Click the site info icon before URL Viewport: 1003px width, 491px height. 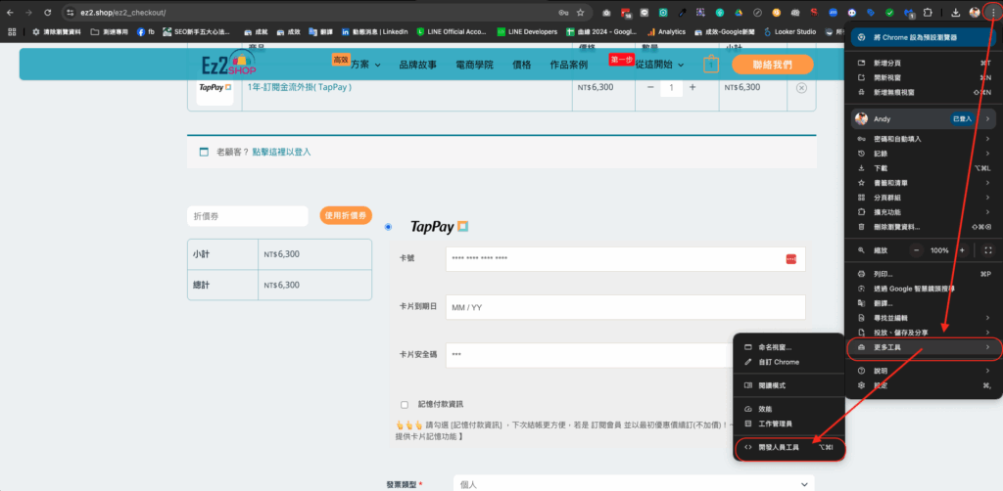click(x=71, y=12)
